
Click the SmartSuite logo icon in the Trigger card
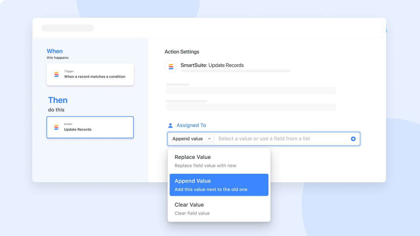(x=56, y=74)
